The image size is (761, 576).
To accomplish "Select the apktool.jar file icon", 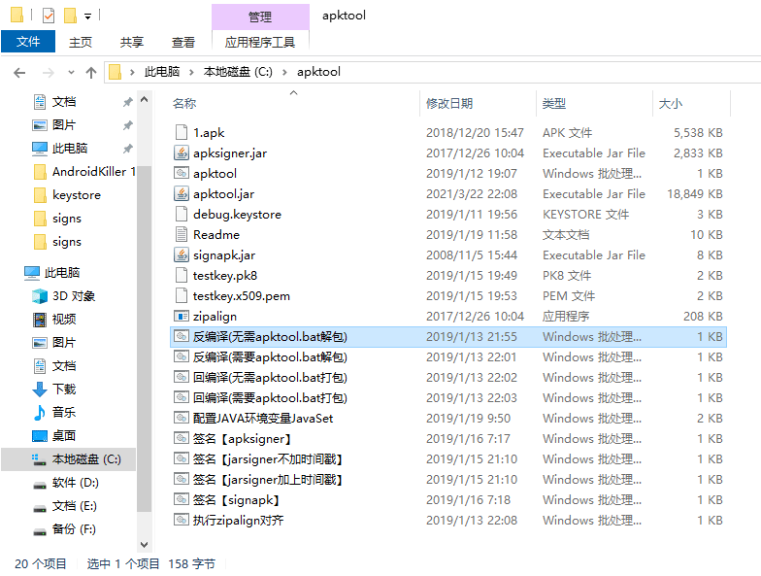I will click(x=181, y=194).
